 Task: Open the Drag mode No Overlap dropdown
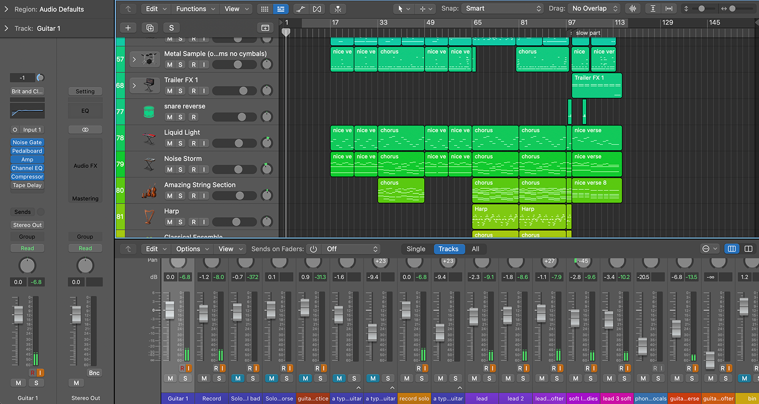click(x=594, y=9)
